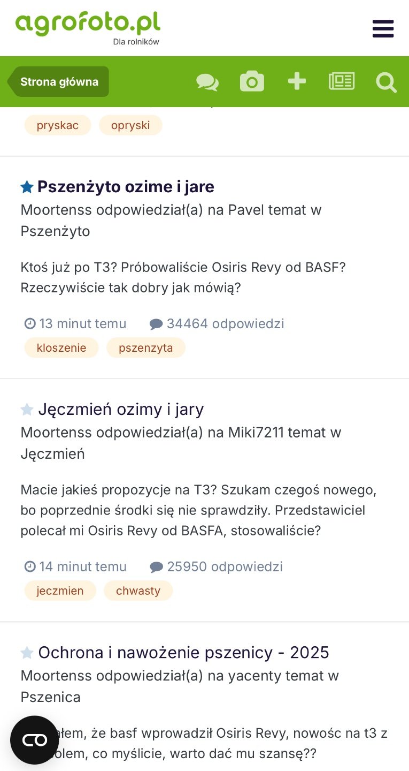Select the 'opryski' tag
Screen dimensions: 409x771
(x=130, y=126)
